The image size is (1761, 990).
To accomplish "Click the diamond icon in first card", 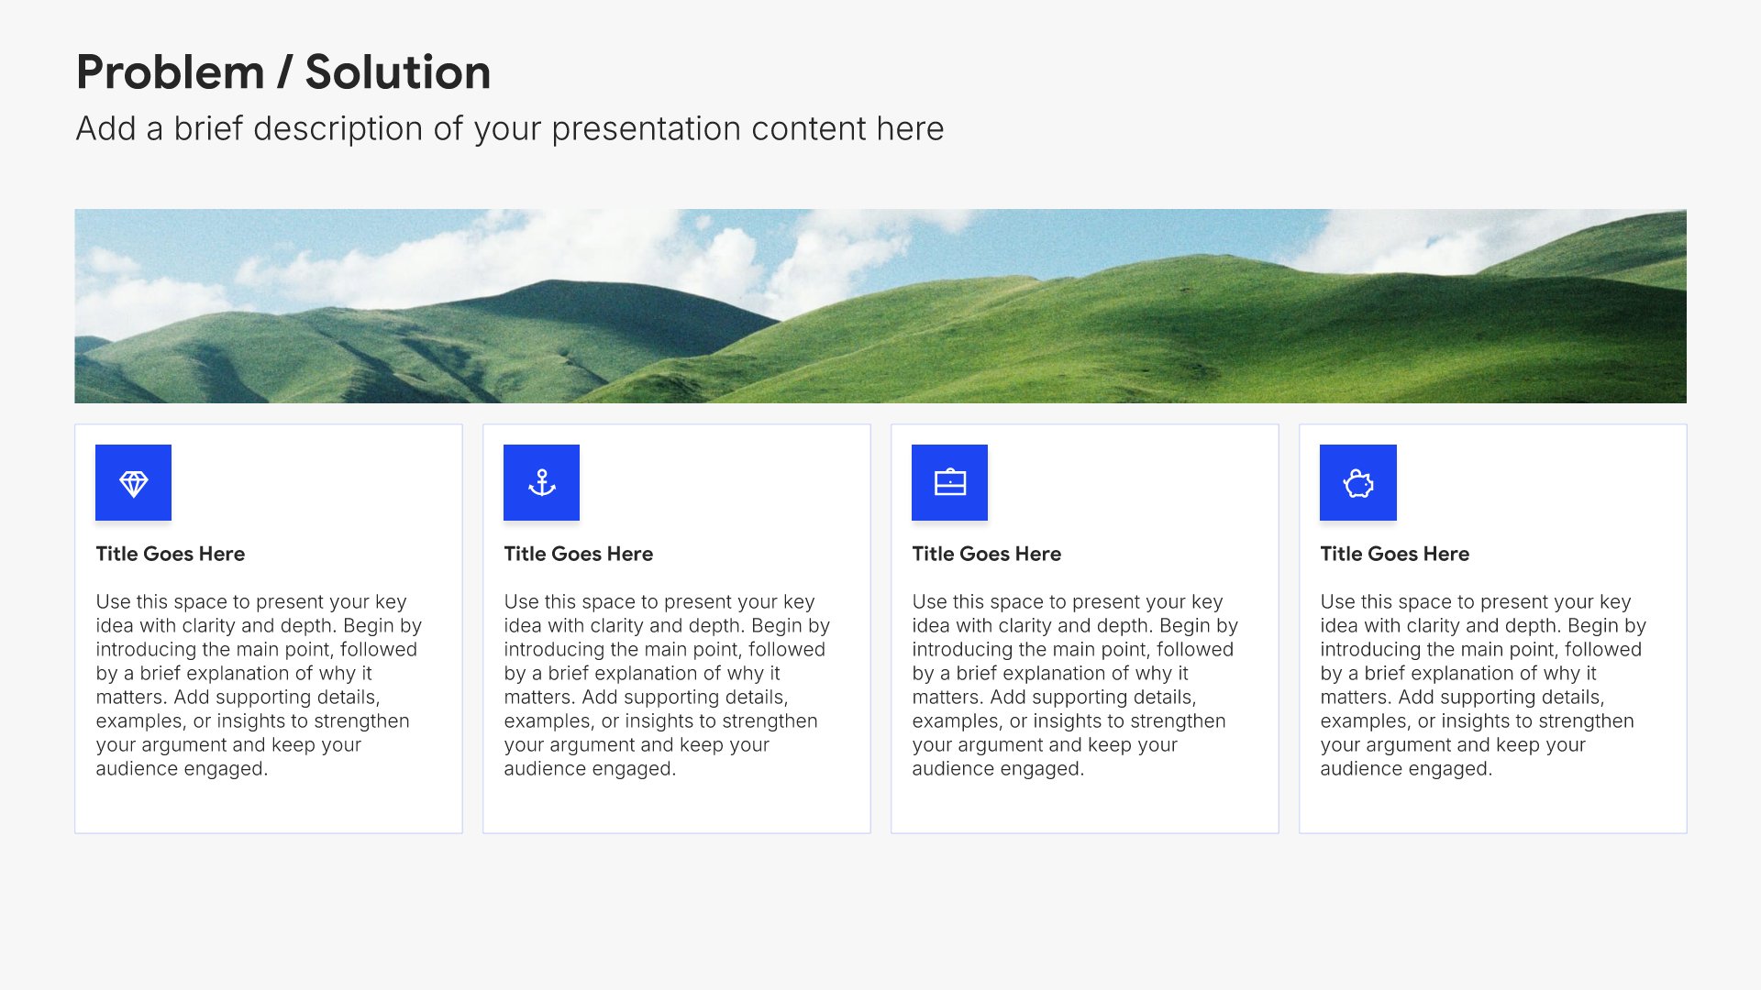I will 133,483.
